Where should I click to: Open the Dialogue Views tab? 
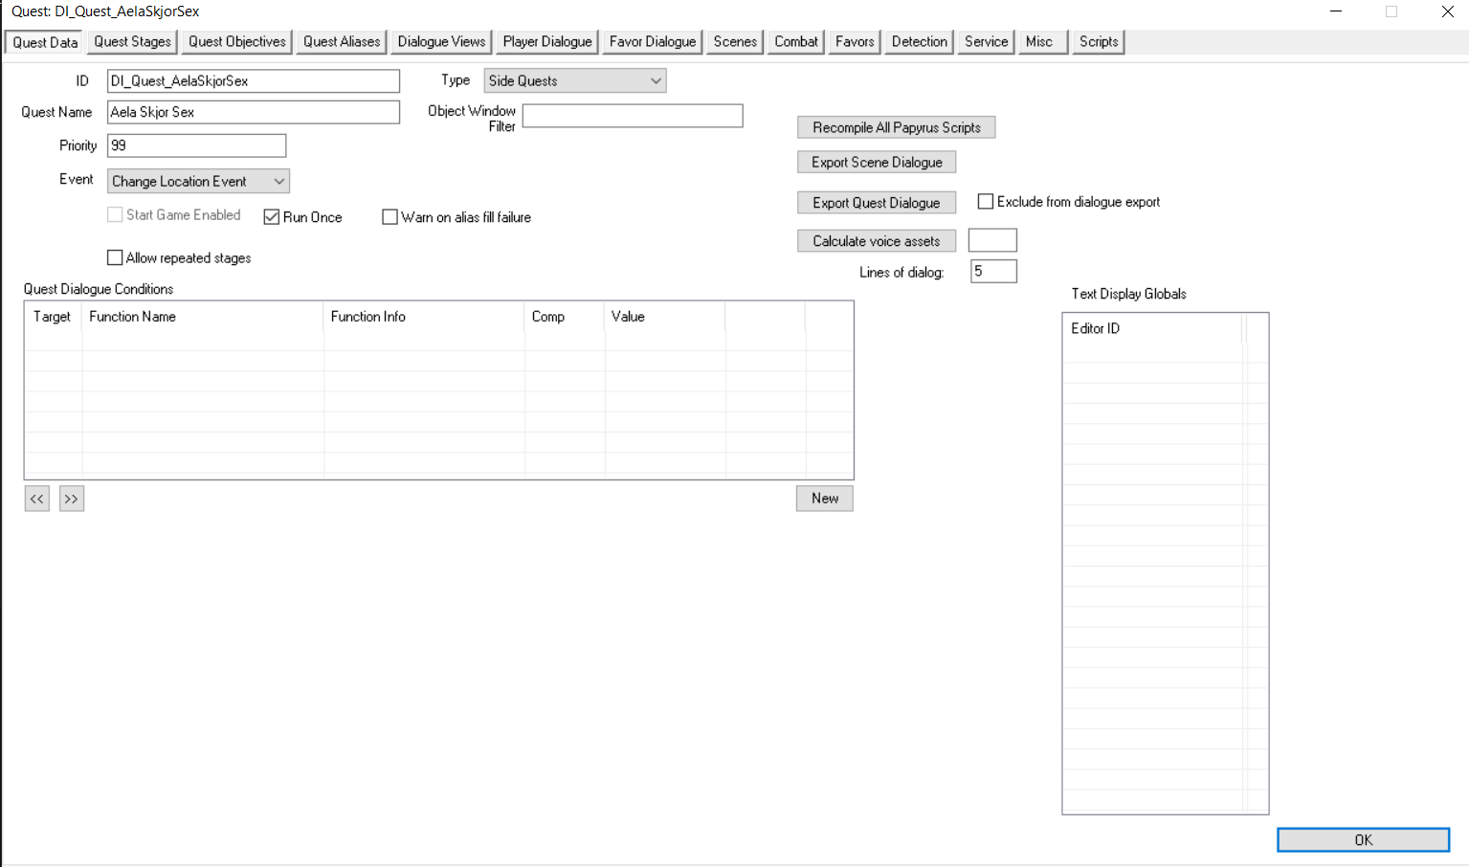click(x=441, y=42)
